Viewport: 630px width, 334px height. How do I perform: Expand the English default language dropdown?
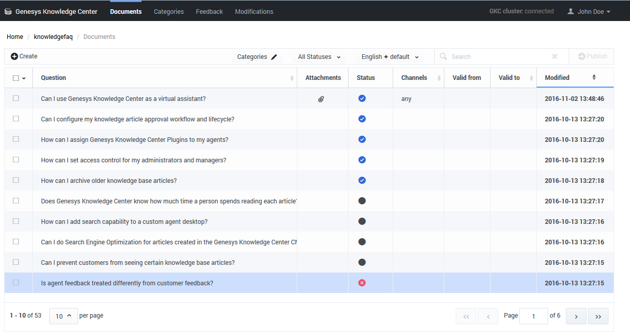coord(390,57)
